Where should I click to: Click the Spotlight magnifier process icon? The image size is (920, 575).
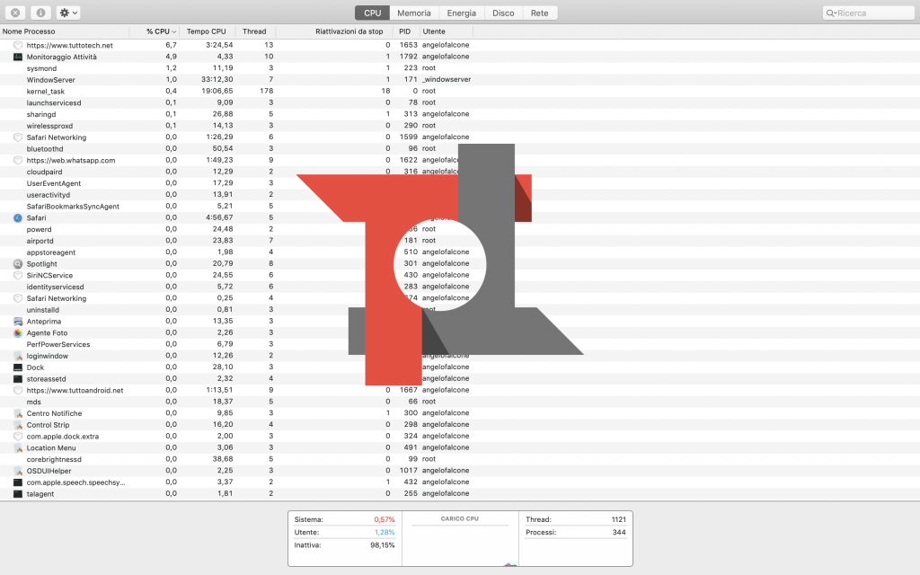pos(18,264)
